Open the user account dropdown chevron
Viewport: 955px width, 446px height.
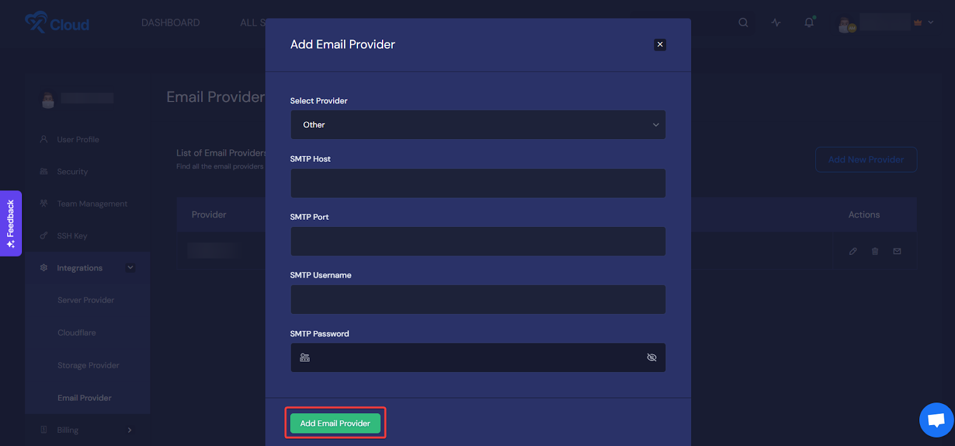931,23
